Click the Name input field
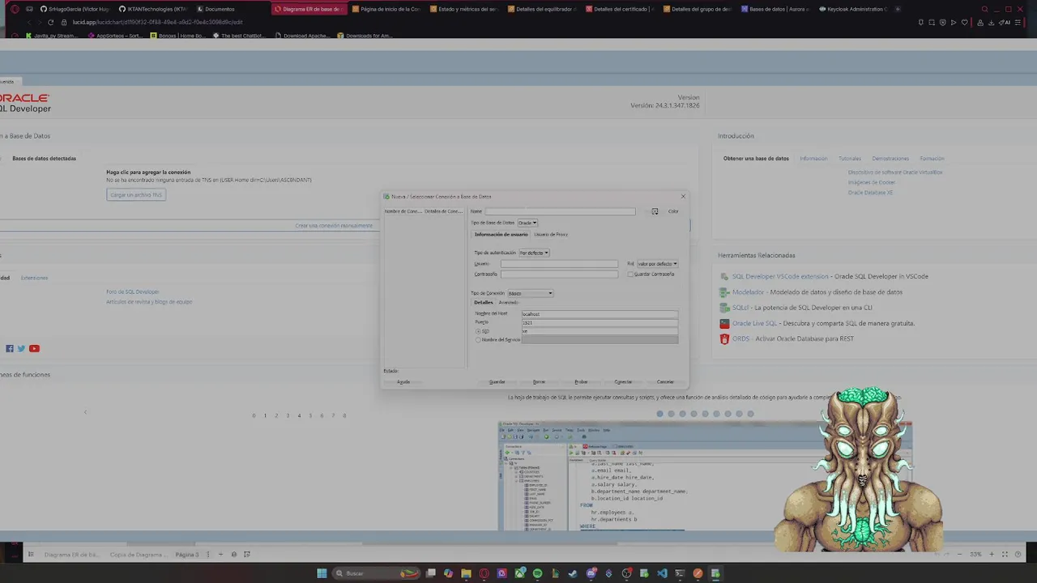 [561, 211]
